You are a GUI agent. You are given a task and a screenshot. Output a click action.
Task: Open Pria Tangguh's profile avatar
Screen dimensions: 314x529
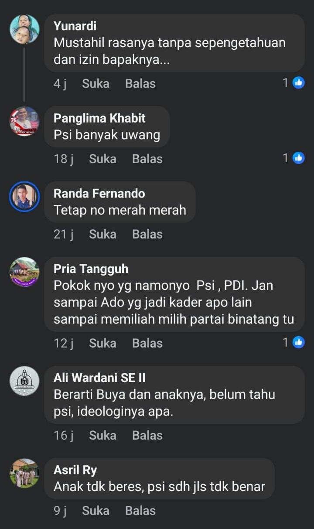(24, 272)
